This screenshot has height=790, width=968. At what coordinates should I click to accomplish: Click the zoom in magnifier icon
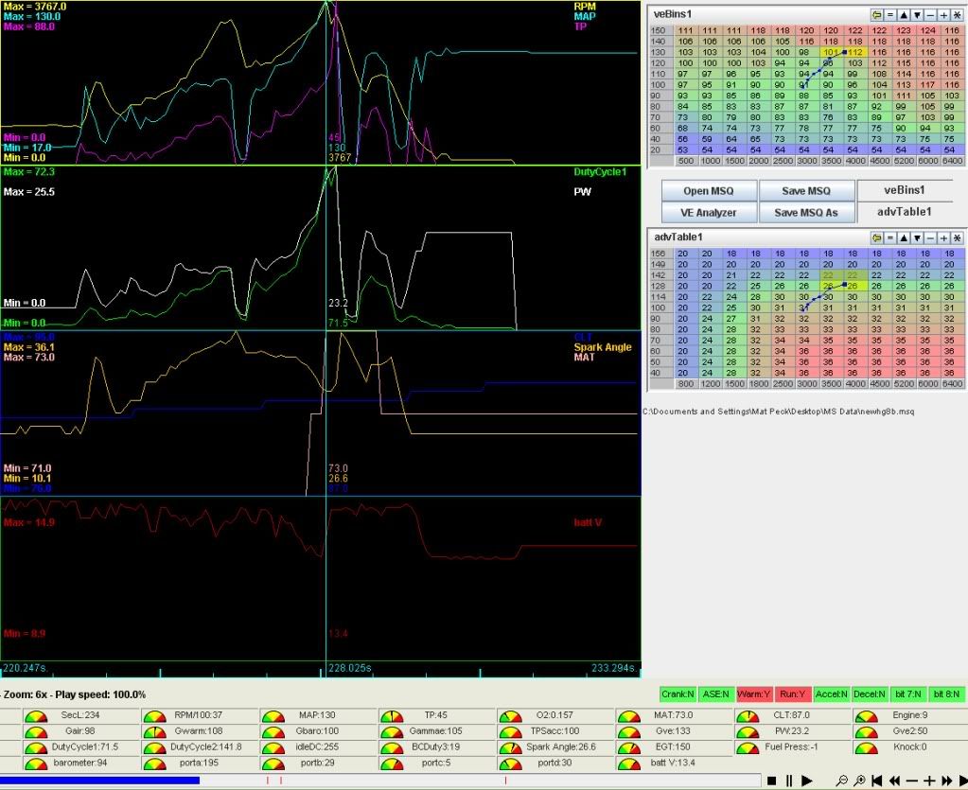[859, 781]
